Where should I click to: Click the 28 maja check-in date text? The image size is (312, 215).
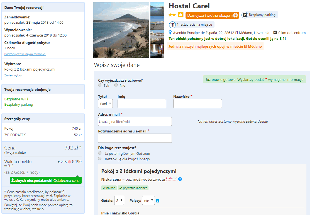[33, 23]
